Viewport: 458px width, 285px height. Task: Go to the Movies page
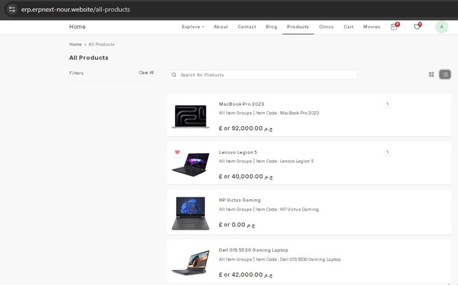pyautogui.click(x=371, y=27)
